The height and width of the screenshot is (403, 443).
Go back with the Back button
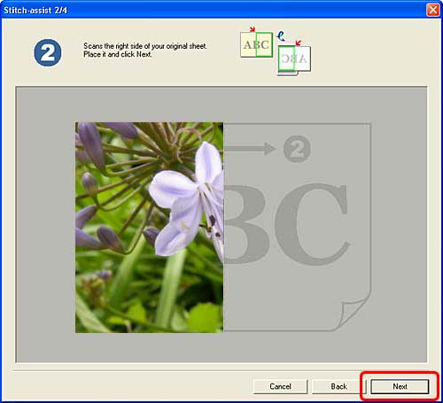click(338, 386)
